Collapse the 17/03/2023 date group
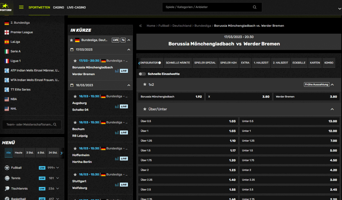This screenshot has width=342, height=200. [129, 50]
